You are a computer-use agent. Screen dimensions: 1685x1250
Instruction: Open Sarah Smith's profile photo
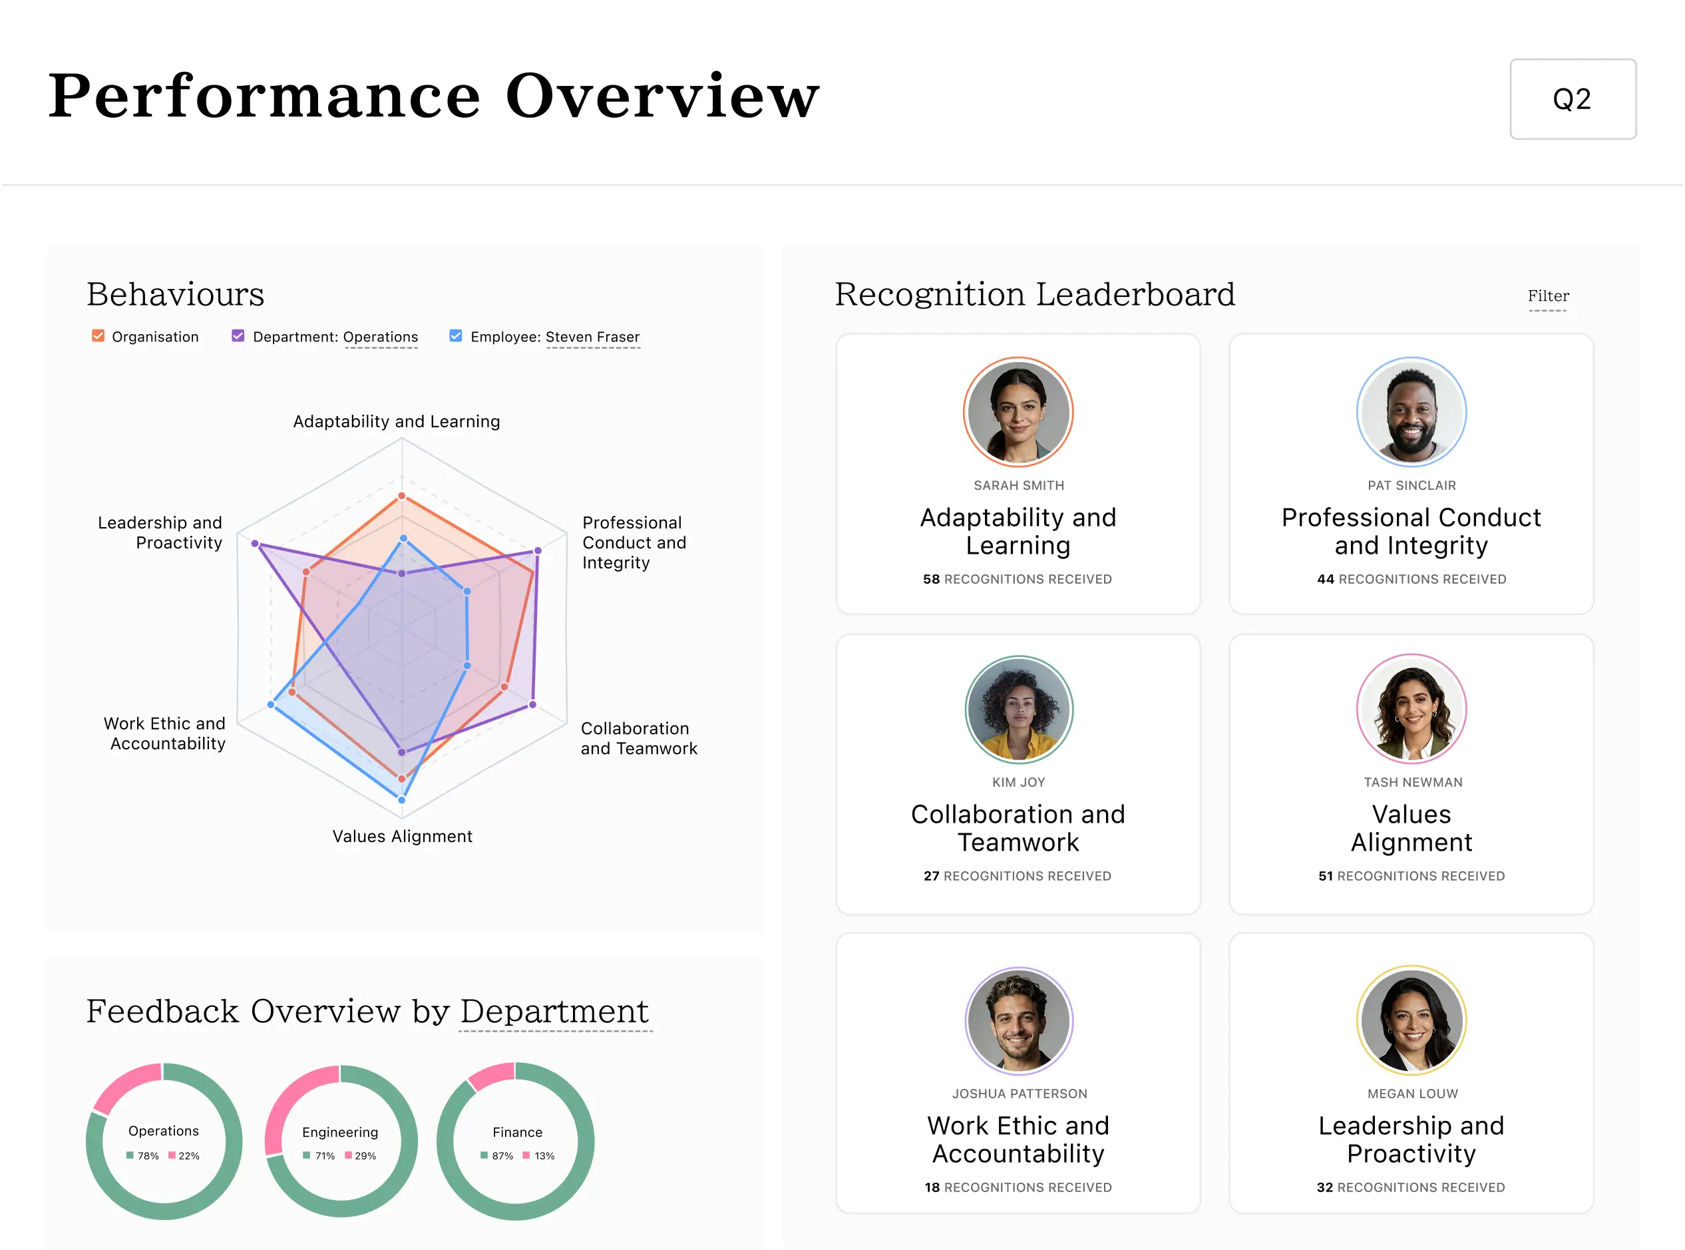click(x=1018, y=411)
